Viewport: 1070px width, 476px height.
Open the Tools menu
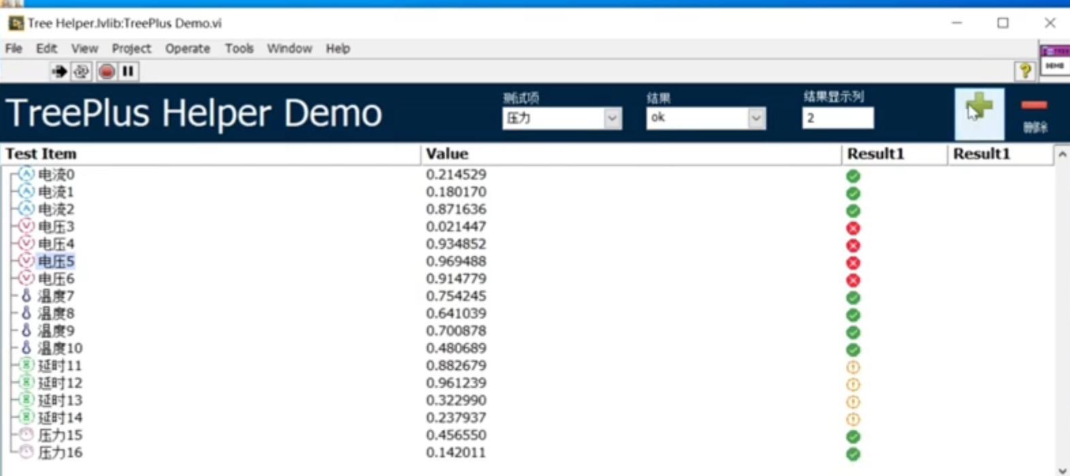click(x=239, y=48)
